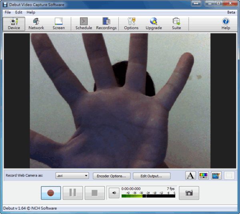This screenshot has height=214, width=240.
Task: Switch to Network camera capture
Action: tap(36, 24)
